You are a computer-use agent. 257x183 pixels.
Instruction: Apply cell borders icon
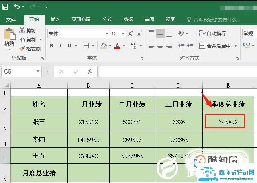[x=86, y=46]
